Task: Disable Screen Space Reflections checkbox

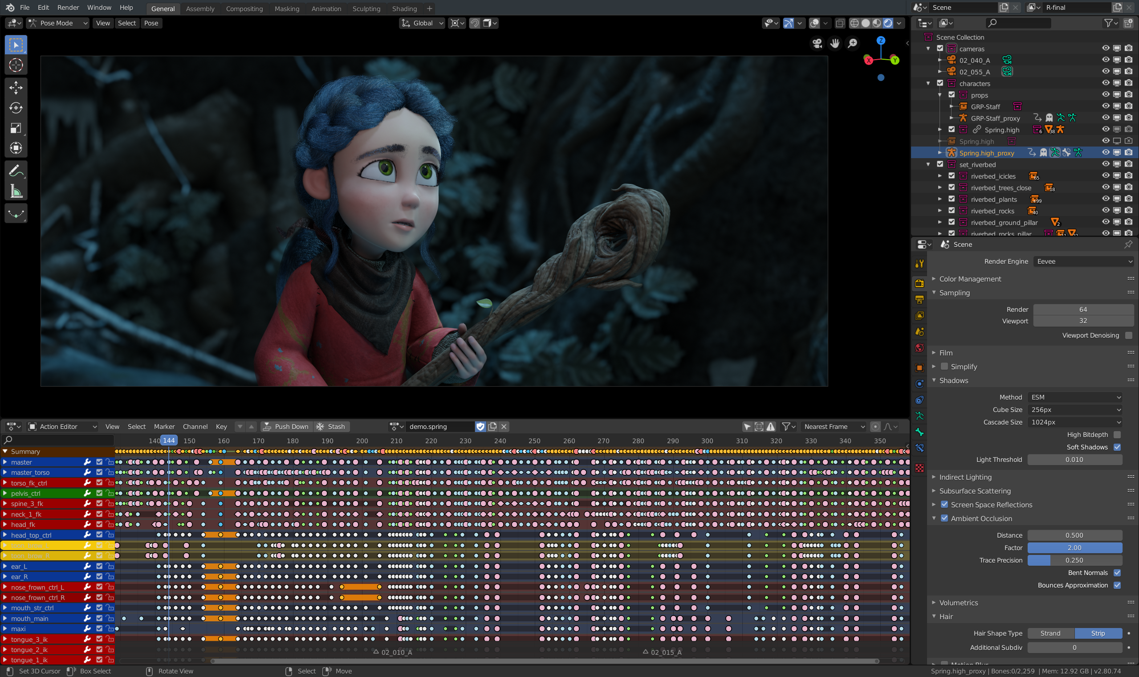Action: pyautogui.click(x=944, y=505)
